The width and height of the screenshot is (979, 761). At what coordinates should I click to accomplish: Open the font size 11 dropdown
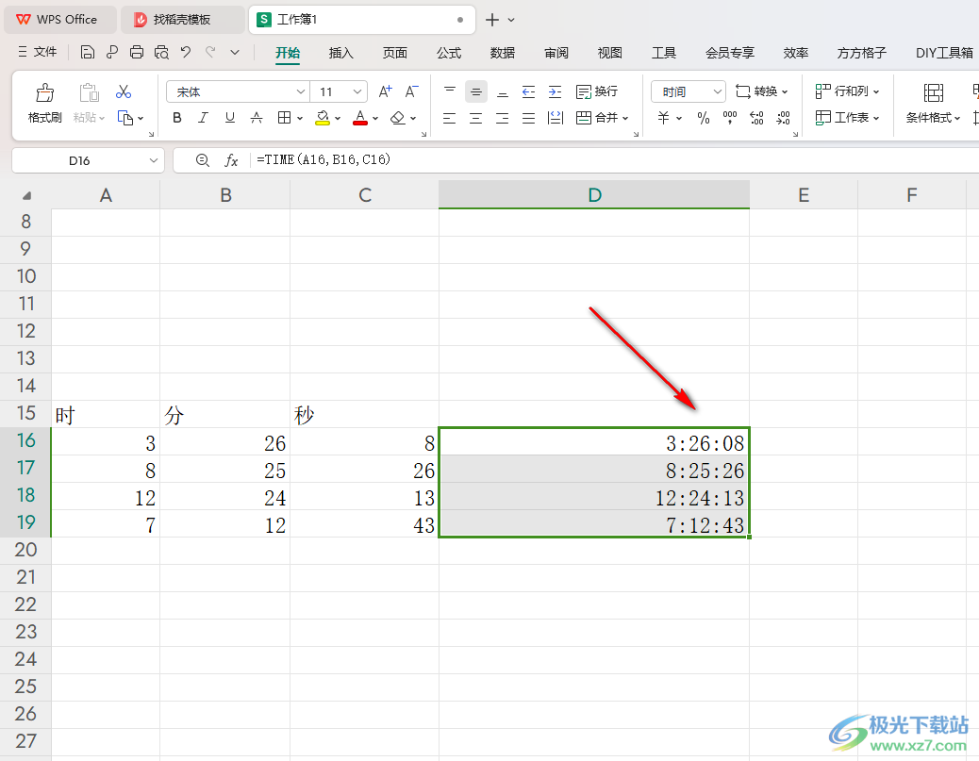[357, 91]
